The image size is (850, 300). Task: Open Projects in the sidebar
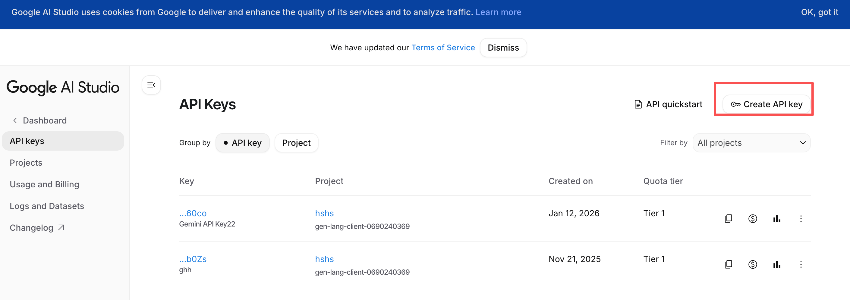pyautogui.click(x=26, y=163)
